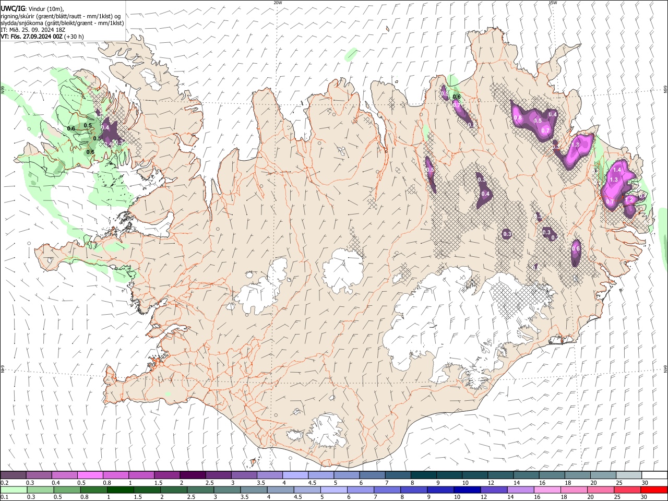Pick white snow swatch above 30
The image size is (668, 501).
(x=654, y=475)
